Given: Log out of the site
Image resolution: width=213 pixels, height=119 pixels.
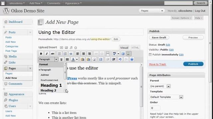Looking at the screenshot, I should click(x=200, y=11).
